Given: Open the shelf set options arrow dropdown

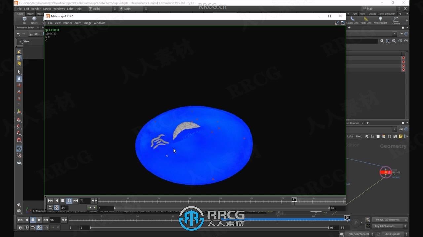Looking at the screenshot, I should coord(407,14).
